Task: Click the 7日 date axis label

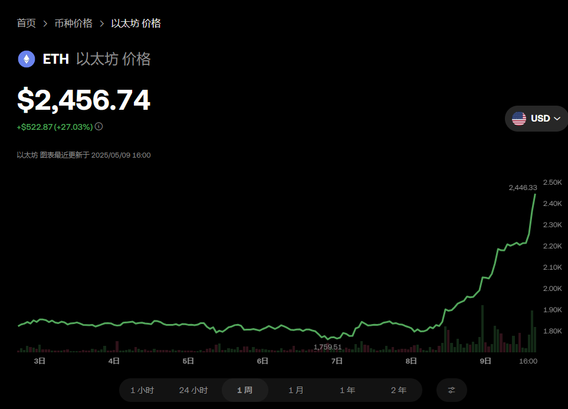Action: pos(337,361)
